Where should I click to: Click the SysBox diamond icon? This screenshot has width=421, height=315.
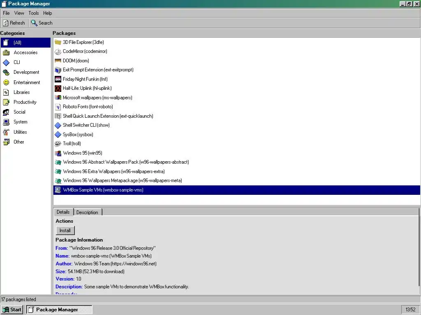click(58, 135)
